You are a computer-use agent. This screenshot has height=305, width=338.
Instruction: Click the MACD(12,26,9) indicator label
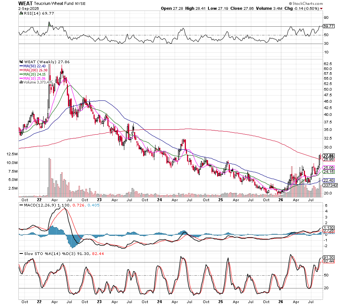(40, 205)
